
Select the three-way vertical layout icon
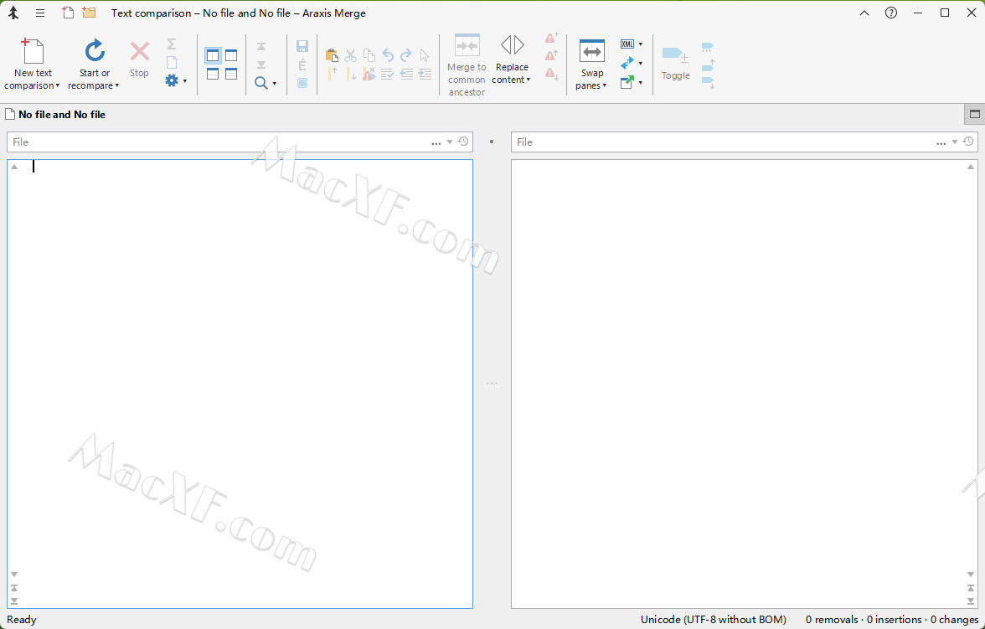point(231,56)
